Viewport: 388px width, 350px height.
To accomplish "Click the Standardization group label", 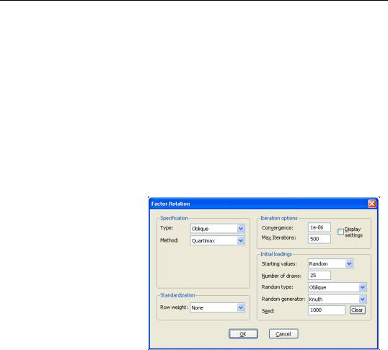I will click(x=177, y=295).
